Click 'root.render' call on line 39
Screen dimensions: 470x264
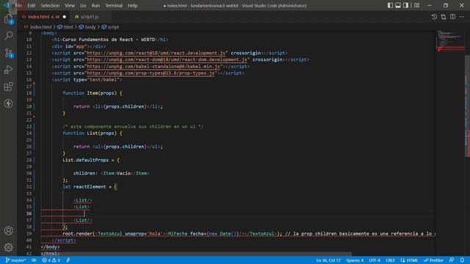77,233
